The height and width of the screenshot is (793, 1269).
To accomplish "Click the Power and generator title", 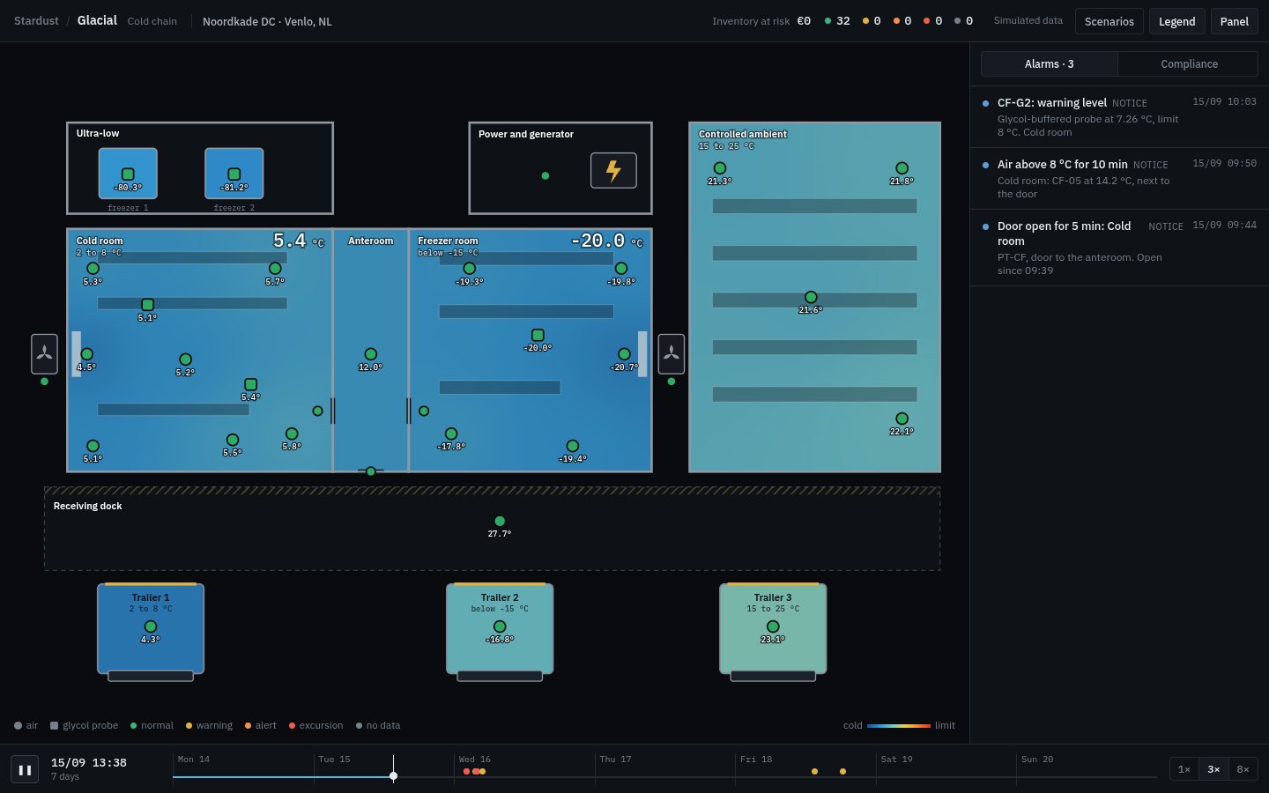I will click(x=526, y=134).
